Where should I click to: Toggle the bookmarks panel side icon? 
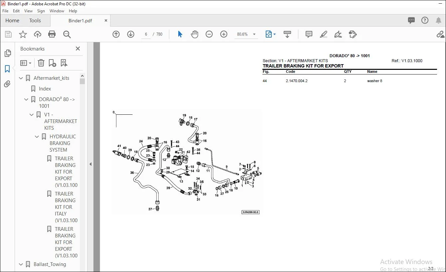pyautogui.click(x=7, y=69)
